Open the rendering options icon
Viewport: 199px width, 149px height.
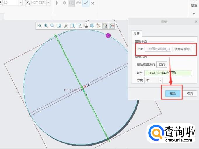click(66, 26)
